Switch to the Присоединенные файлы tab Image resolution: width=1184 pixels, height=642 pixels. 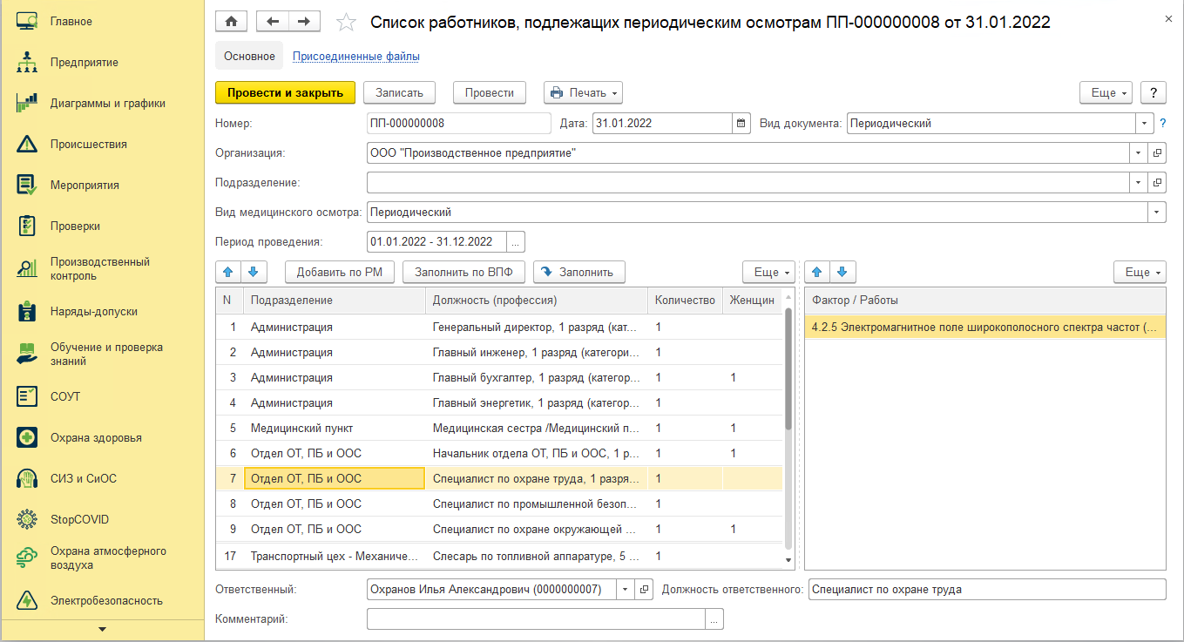coord(355,57)
